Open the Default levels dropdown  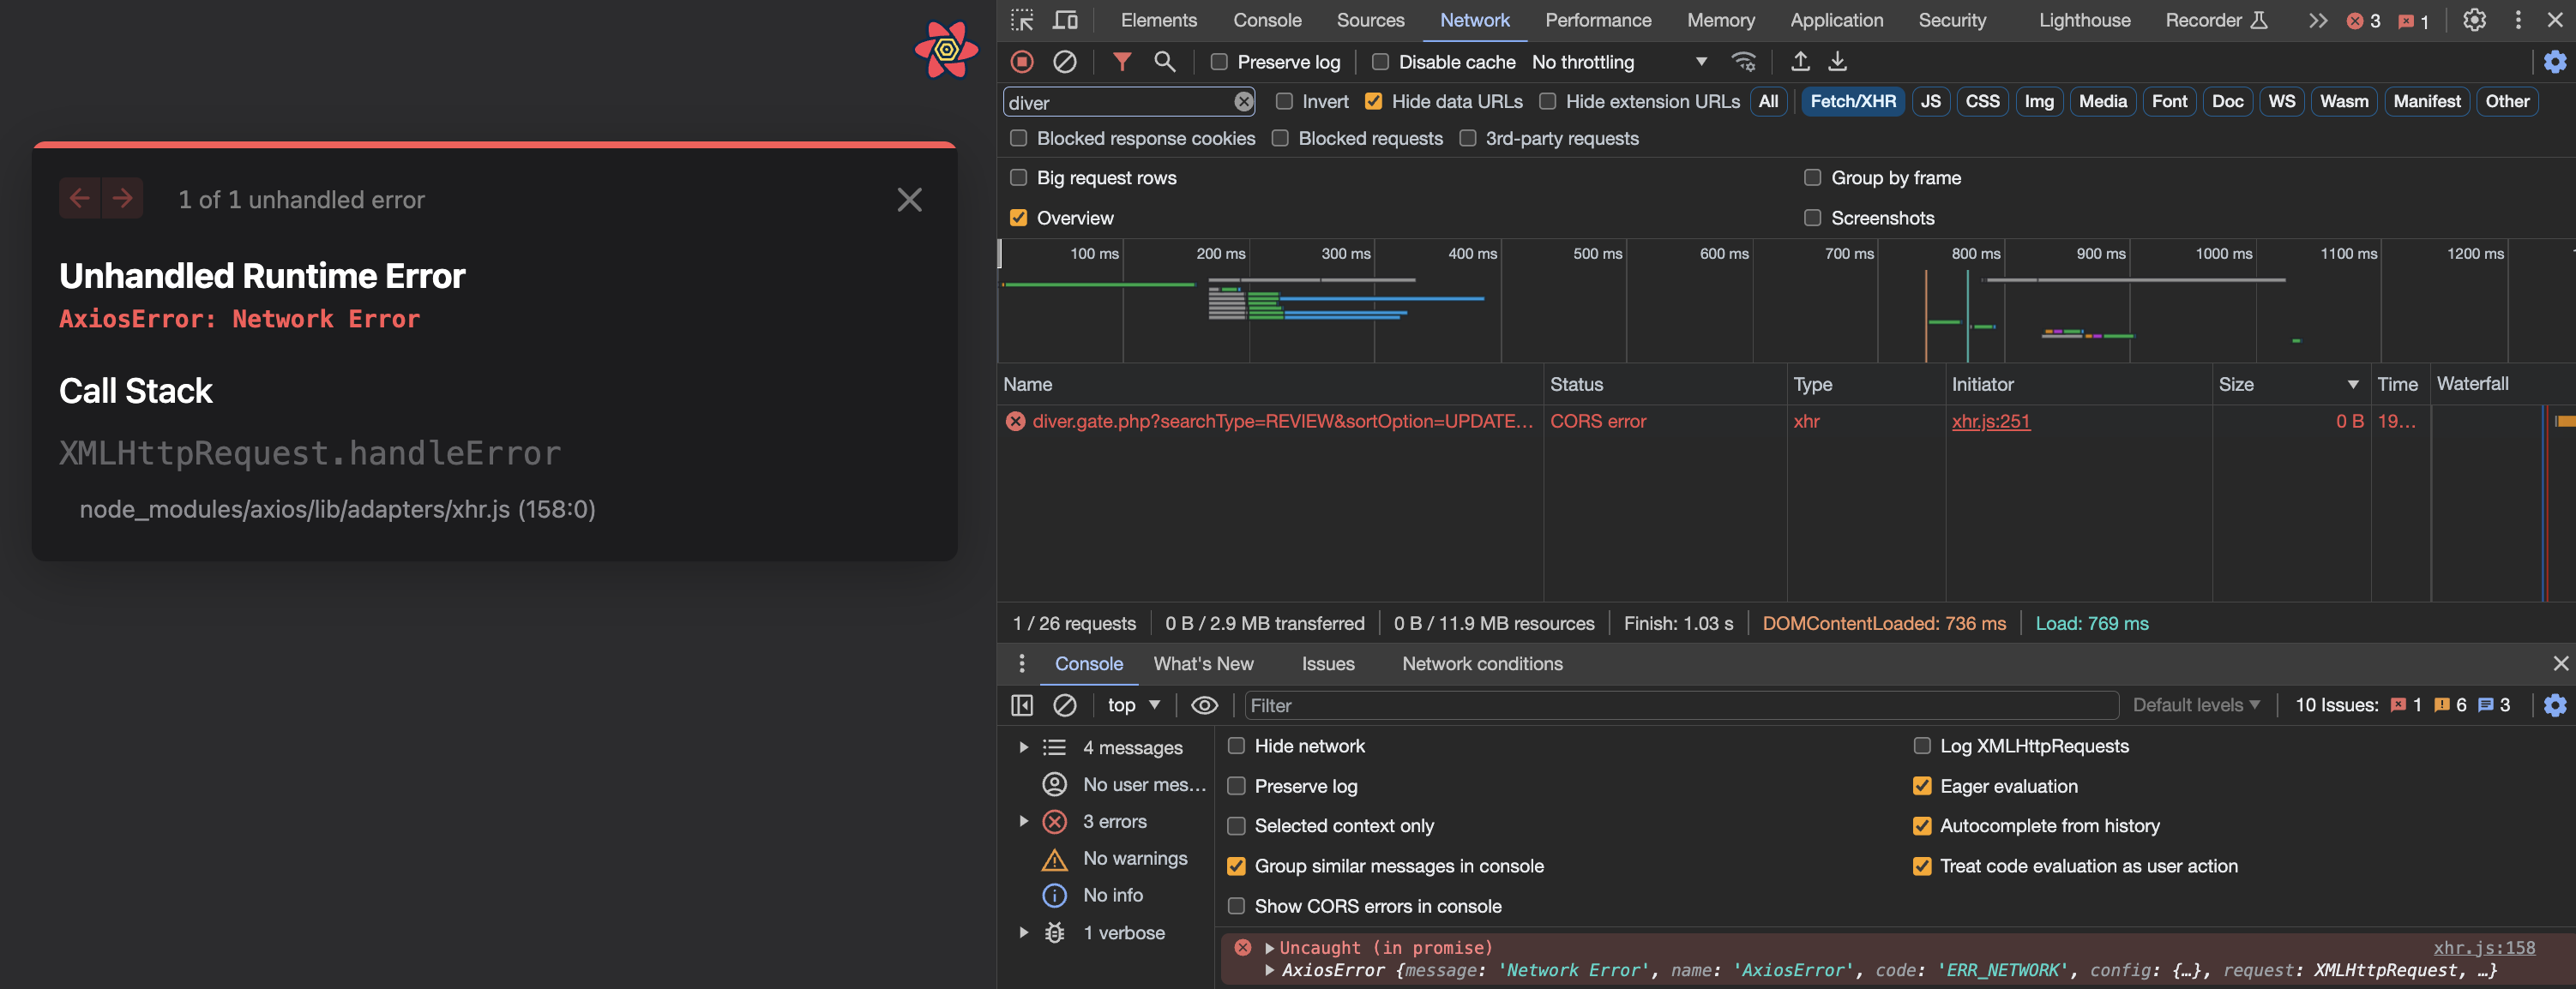click(x=2195, y=705)
